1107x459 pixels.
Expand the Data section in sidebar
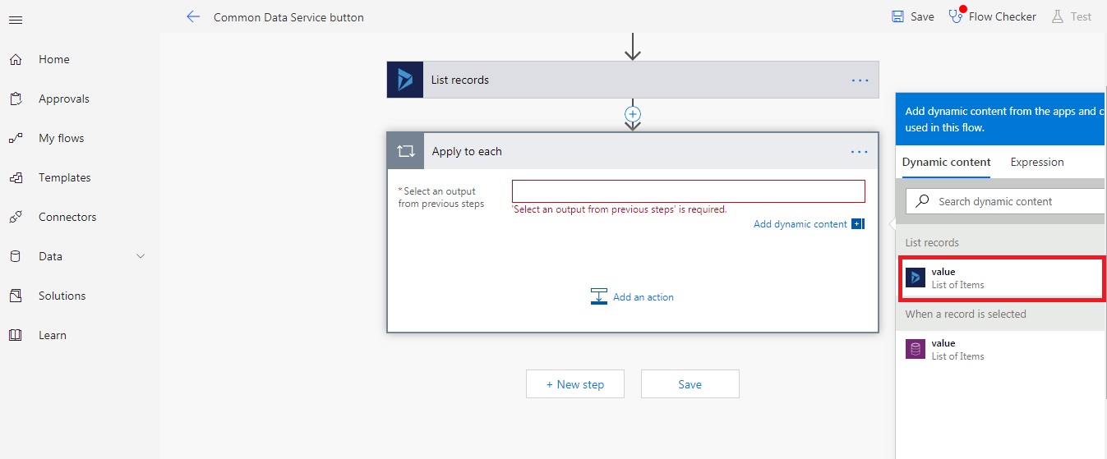(x=140, y=256)
